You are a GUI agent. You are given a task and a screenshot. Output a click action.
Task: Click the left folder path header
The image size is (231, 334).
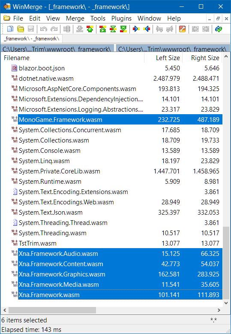click(x=57, y=49)
